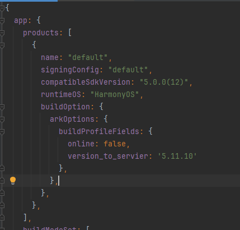Fold the buildOption block using gutter marker
This screenshot has height=230, width=240.
click(2, 107)
